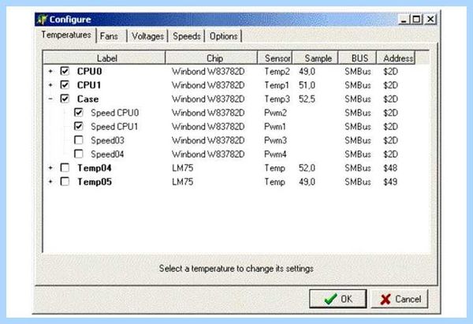Expand the Temp04 tree node
Image resolution: width=473 pixels, height=324 pixels.
pyautogui.click(x=50, y=168)
